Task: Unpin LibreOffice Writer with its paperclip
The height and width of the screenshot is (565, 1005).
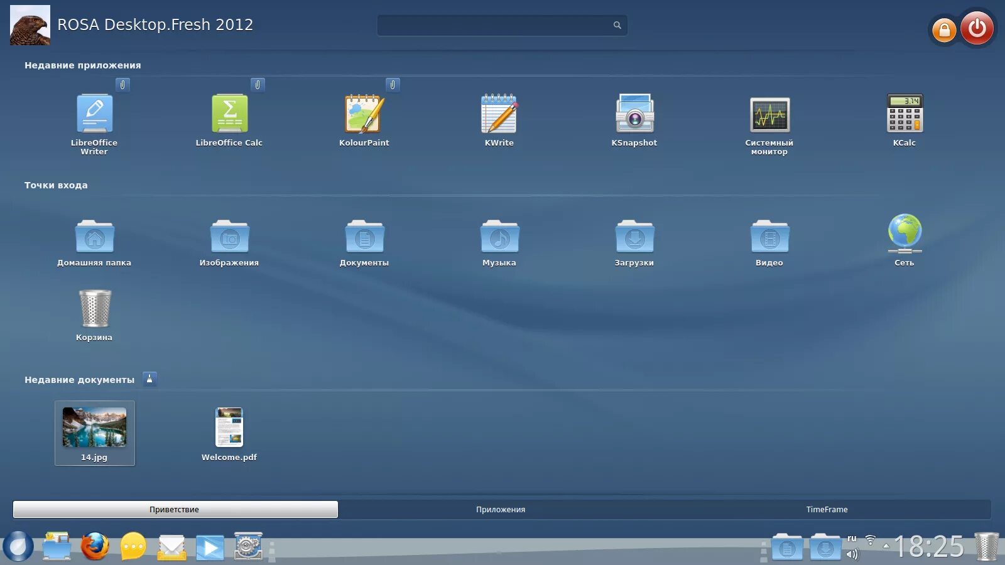Action: click(x=122, y=85)
